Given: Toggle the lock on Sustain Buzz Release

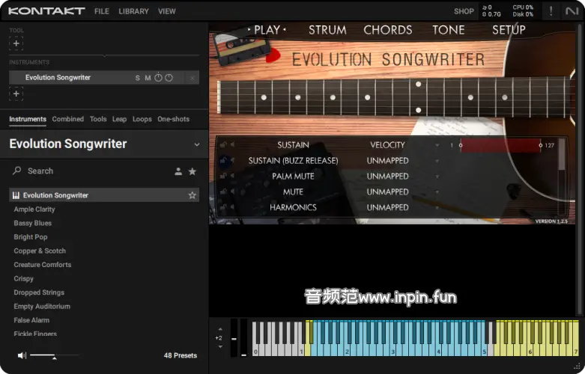Looking at the screenshot, I should coord(223,161).
